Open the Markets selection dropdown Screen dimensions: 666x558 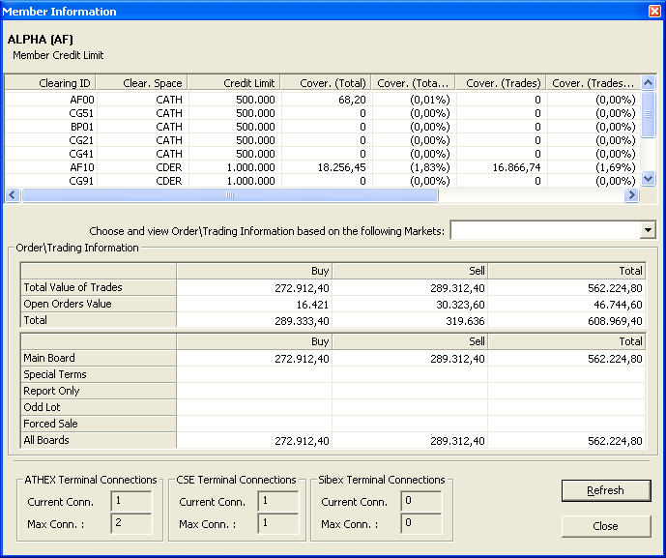(x=648, y=231)
